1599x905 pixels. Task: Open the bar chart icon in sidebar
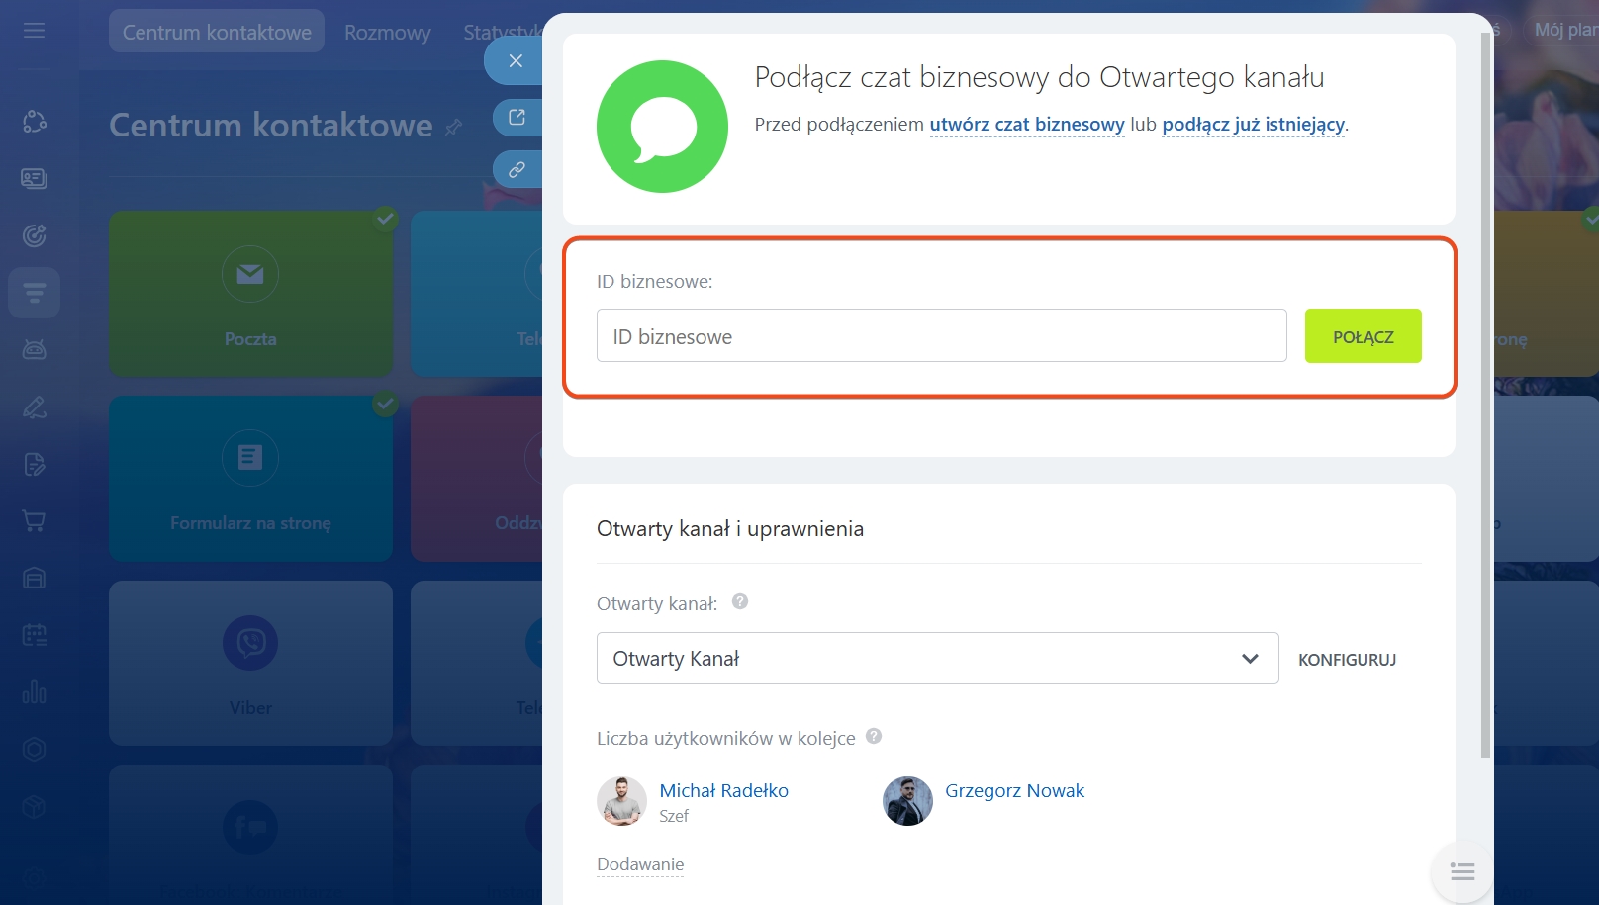point(35,691)
